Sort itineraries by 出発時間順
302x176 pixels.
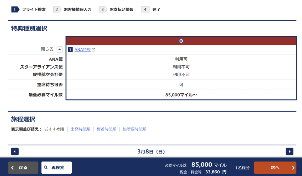point(80,129)
